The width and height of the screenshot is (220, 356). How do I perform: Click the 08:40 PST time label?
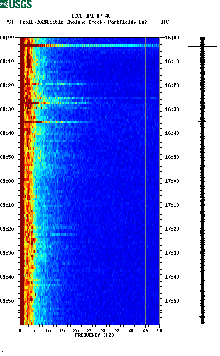click(x=7, y=133)
